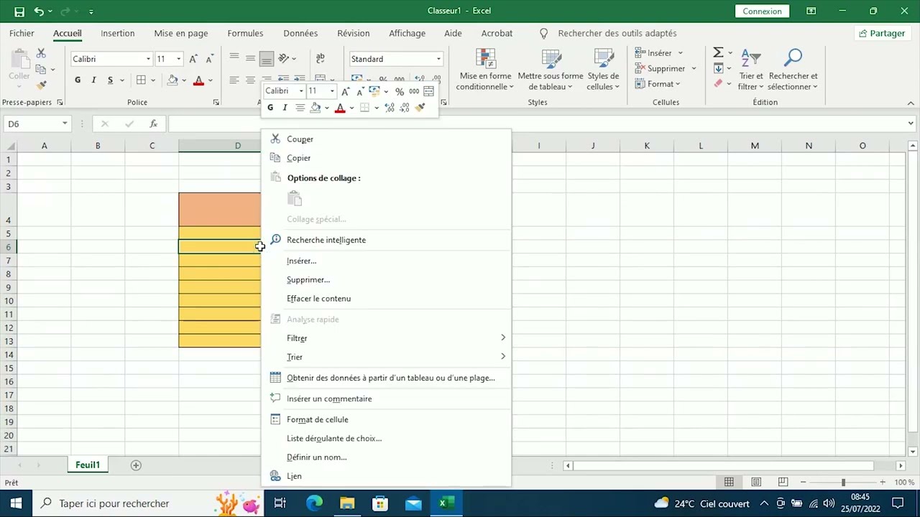920x517 pixels.
Task: Adjust the zoom slider in status bar
Action: [x=843, y=482]
